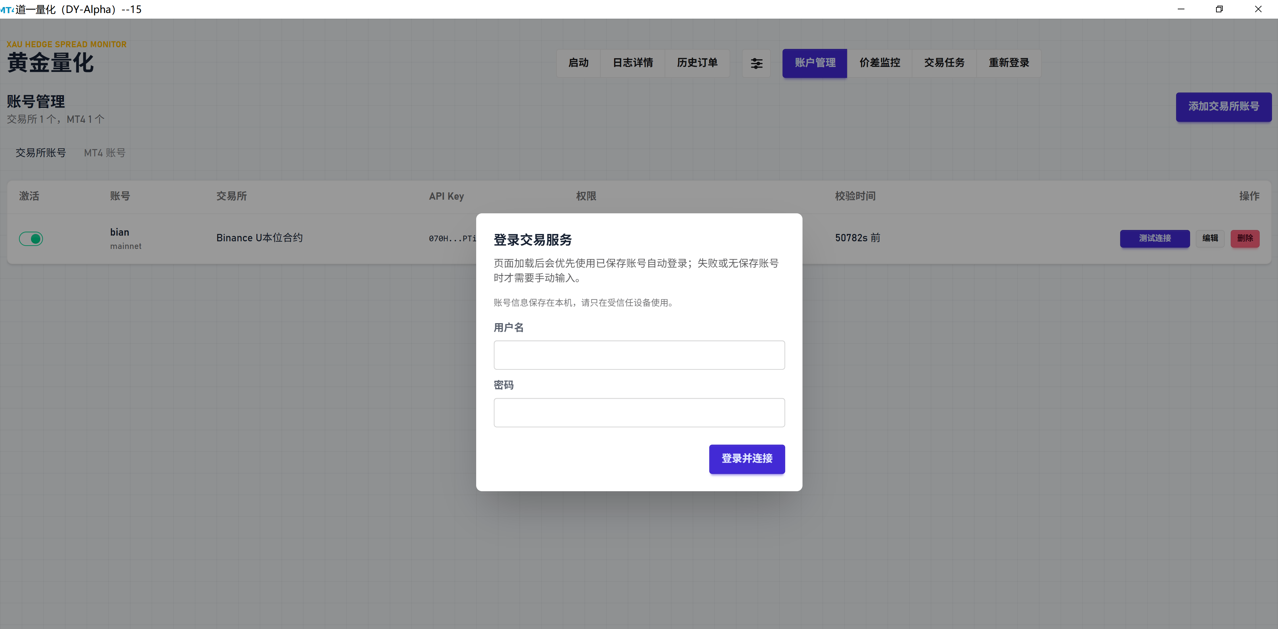
Task: Click the 激活 column header
Action: (x=29, y=196)
